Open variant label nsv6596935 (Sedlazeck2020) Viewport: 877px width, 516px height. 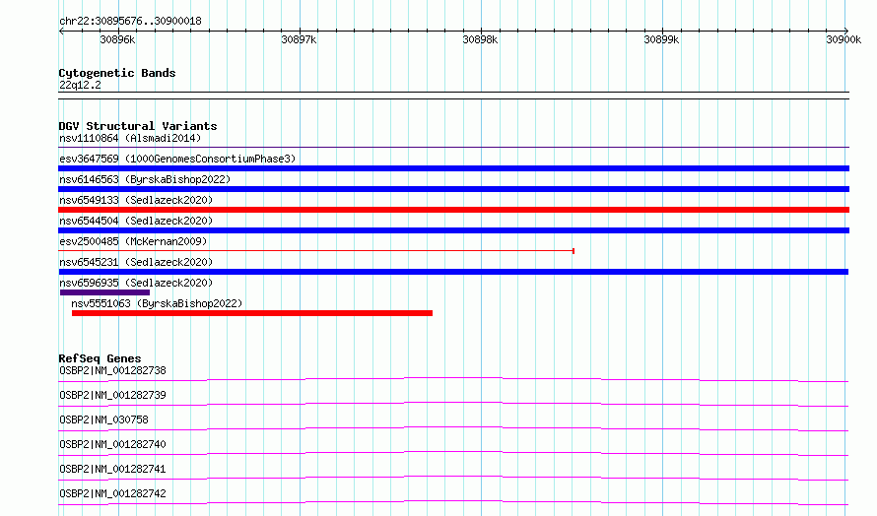pyautogui.click(x=136, y=283)
